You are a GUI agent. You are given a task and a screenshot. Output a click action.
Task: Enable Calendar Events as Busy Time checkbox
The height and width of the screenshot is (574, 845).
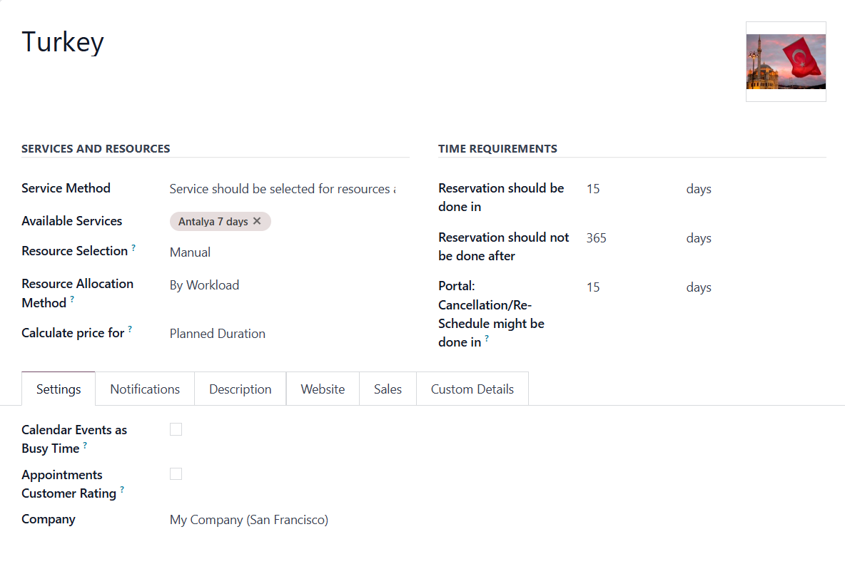coord(176,429)
